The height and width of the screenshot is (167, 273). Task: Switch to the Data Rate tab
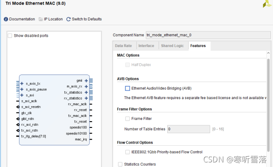point(123,46)
